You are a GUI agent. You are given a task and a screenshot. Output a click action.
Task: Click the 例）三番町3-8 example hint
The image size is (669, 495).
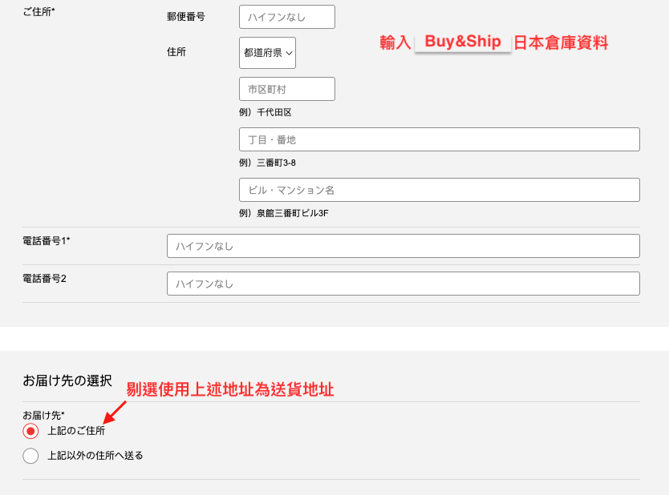coord(267,163)
